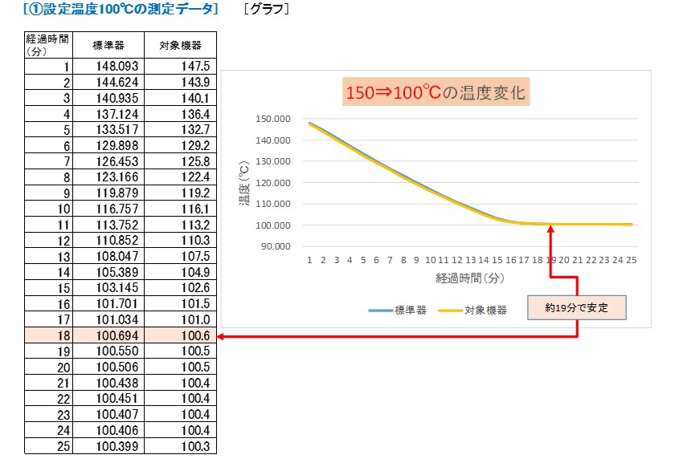Screen dimensions: 675x471
Task: Click cell value 101.034
Action: [x=117, y=319]
